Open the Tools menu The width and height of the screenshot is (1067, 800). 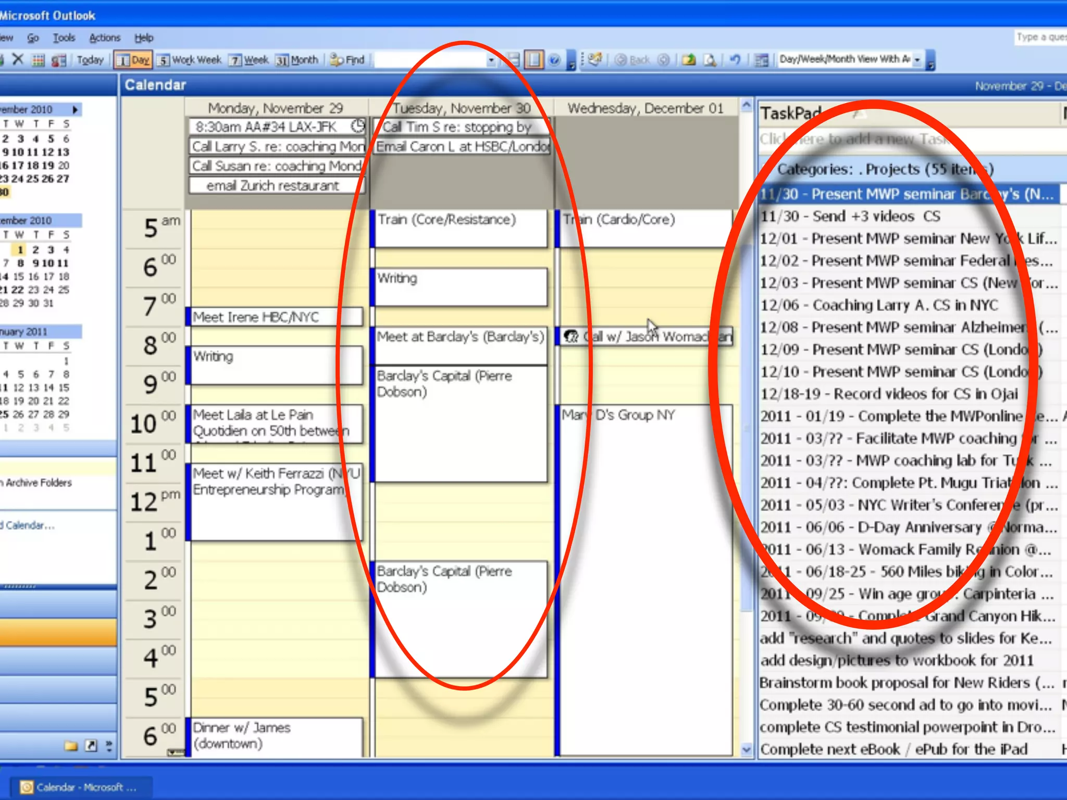(x=64, y=37)
